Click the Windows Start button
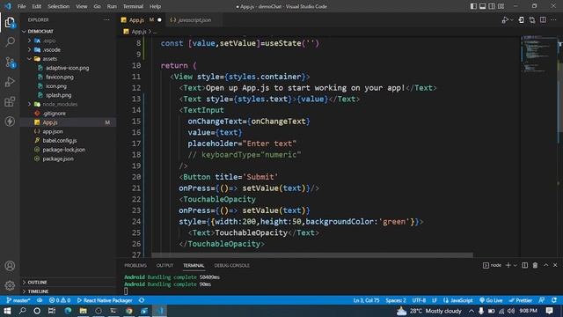563x317 pixels. point(7,311)
